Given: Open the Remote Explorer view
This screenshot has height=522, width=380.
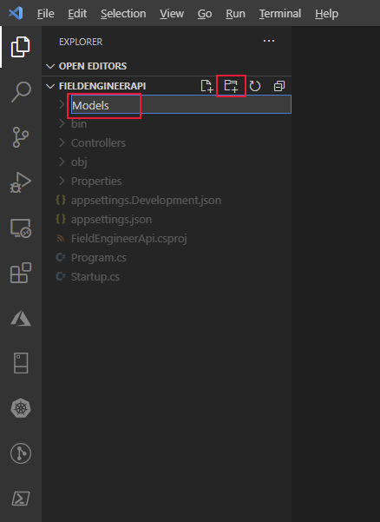Looking at the screenshot, I should 21,228.
